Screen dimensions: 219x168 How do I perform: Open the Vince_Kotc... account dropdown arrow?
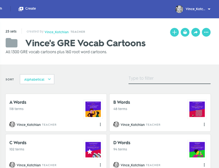[x=209, y=9]
